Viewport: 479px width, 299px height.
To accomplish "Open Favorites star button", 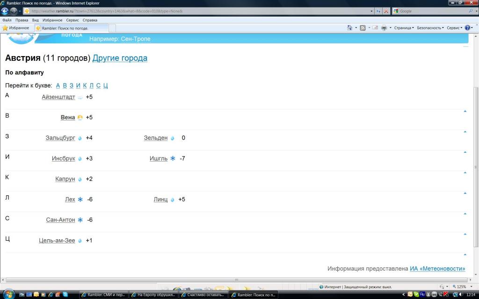I will tap(16, 28).
